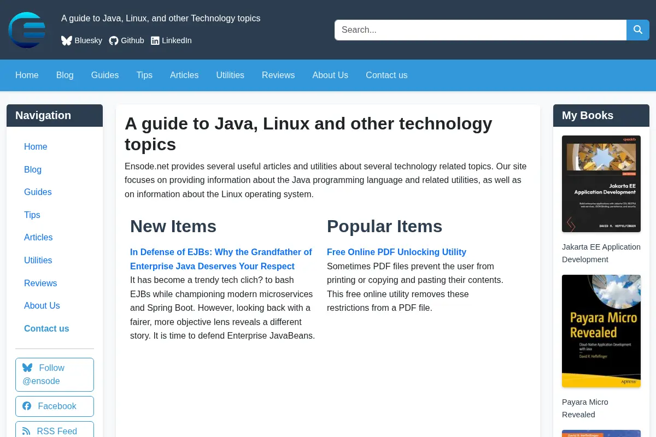Open Utilities in the top menu bar
Viewport: 656px width, 437px height.
pos(230,75)
